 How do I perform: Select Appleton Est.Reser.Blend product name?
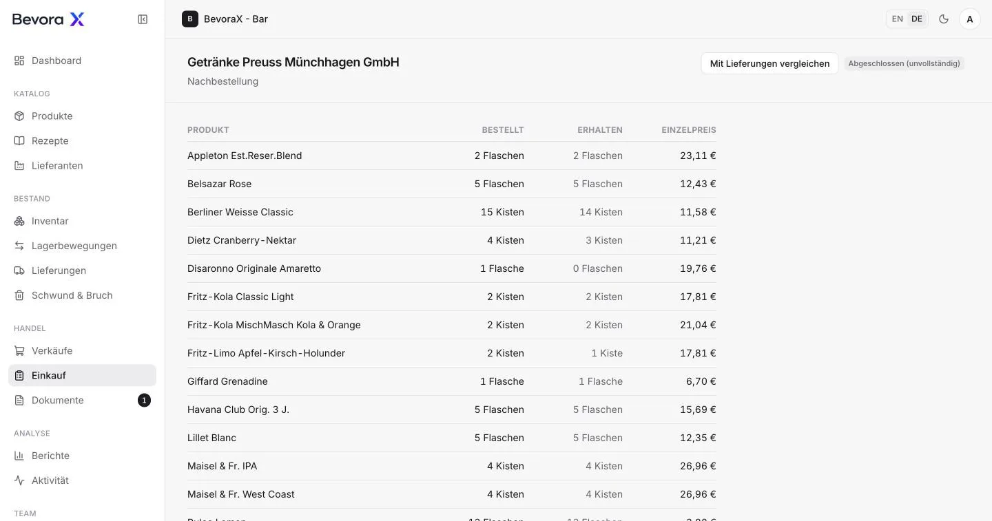tap(245, 156)
